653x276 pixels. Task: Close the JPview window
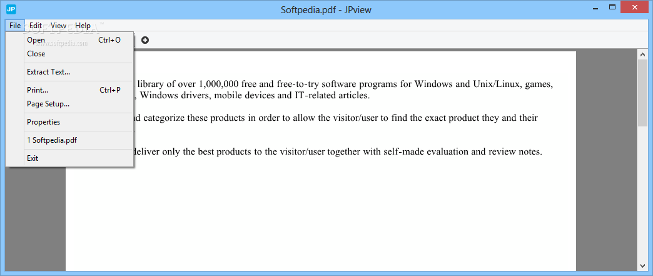click(634, 8)
